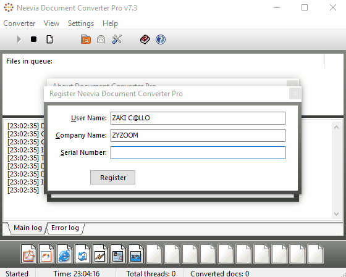Open the Settings menu
The width and height of the screenshot is (346, 277).
pos(81,23)
